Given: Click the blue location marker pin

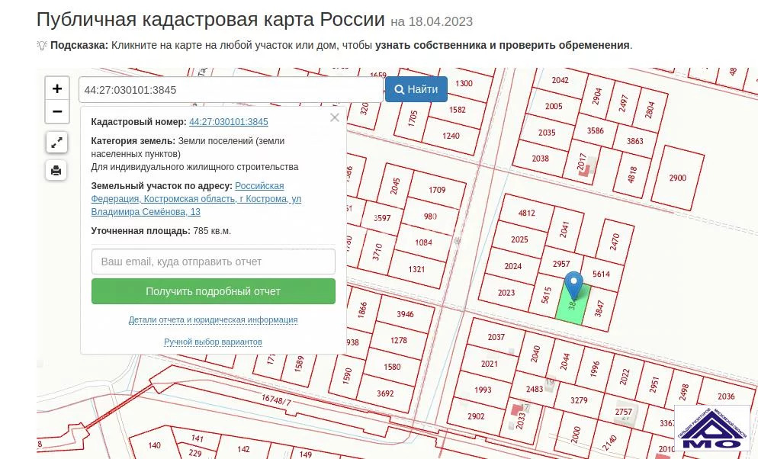Looking at the screenshot, I should point(573,285).
